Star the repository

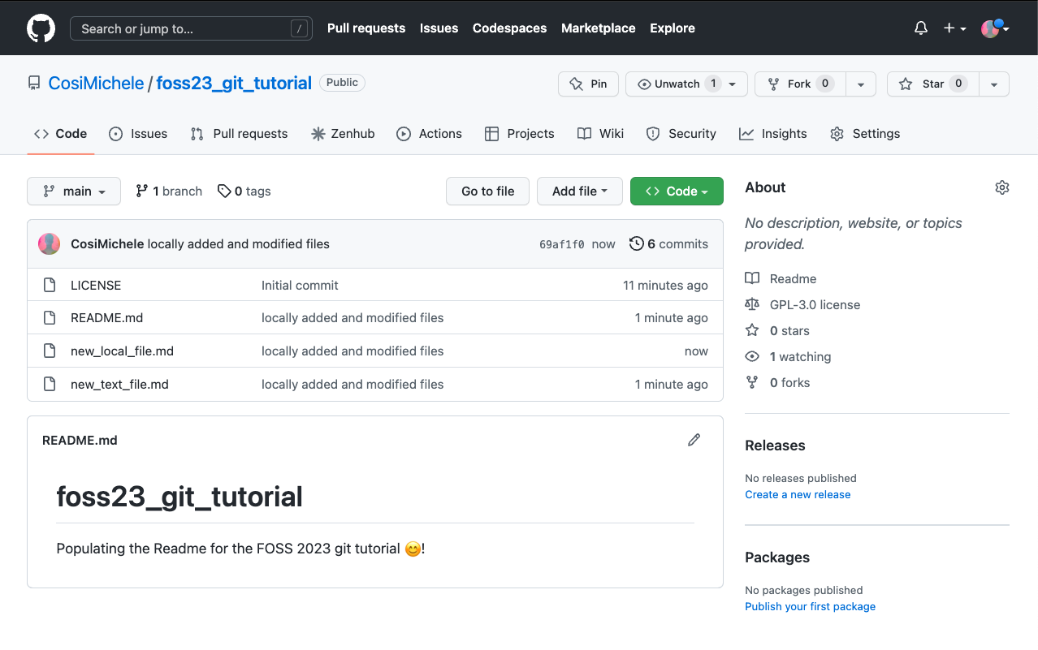point(932,84)
